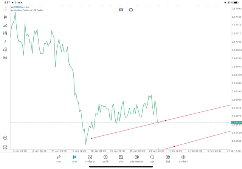The height and width of the screenshot is (169, 242).
Task: Change chart type via candlestick icon
Action: point(5,17)
